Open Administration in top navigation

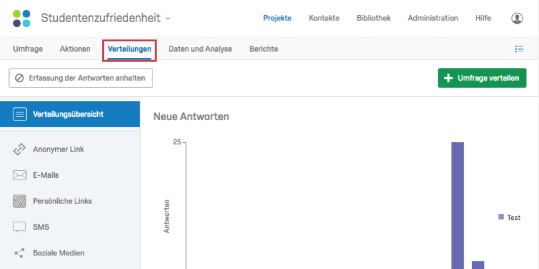[433, 18]
